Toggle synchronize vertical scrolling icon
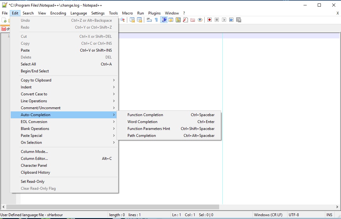341x219 pixels. point(132,20)
